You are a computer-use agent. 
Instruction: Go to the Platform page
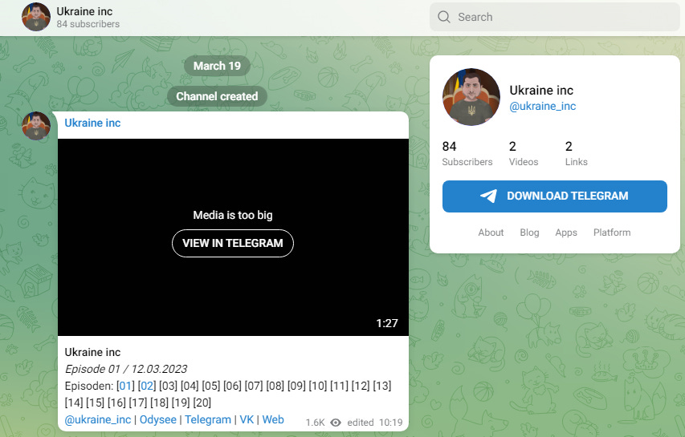click(612, 233)
